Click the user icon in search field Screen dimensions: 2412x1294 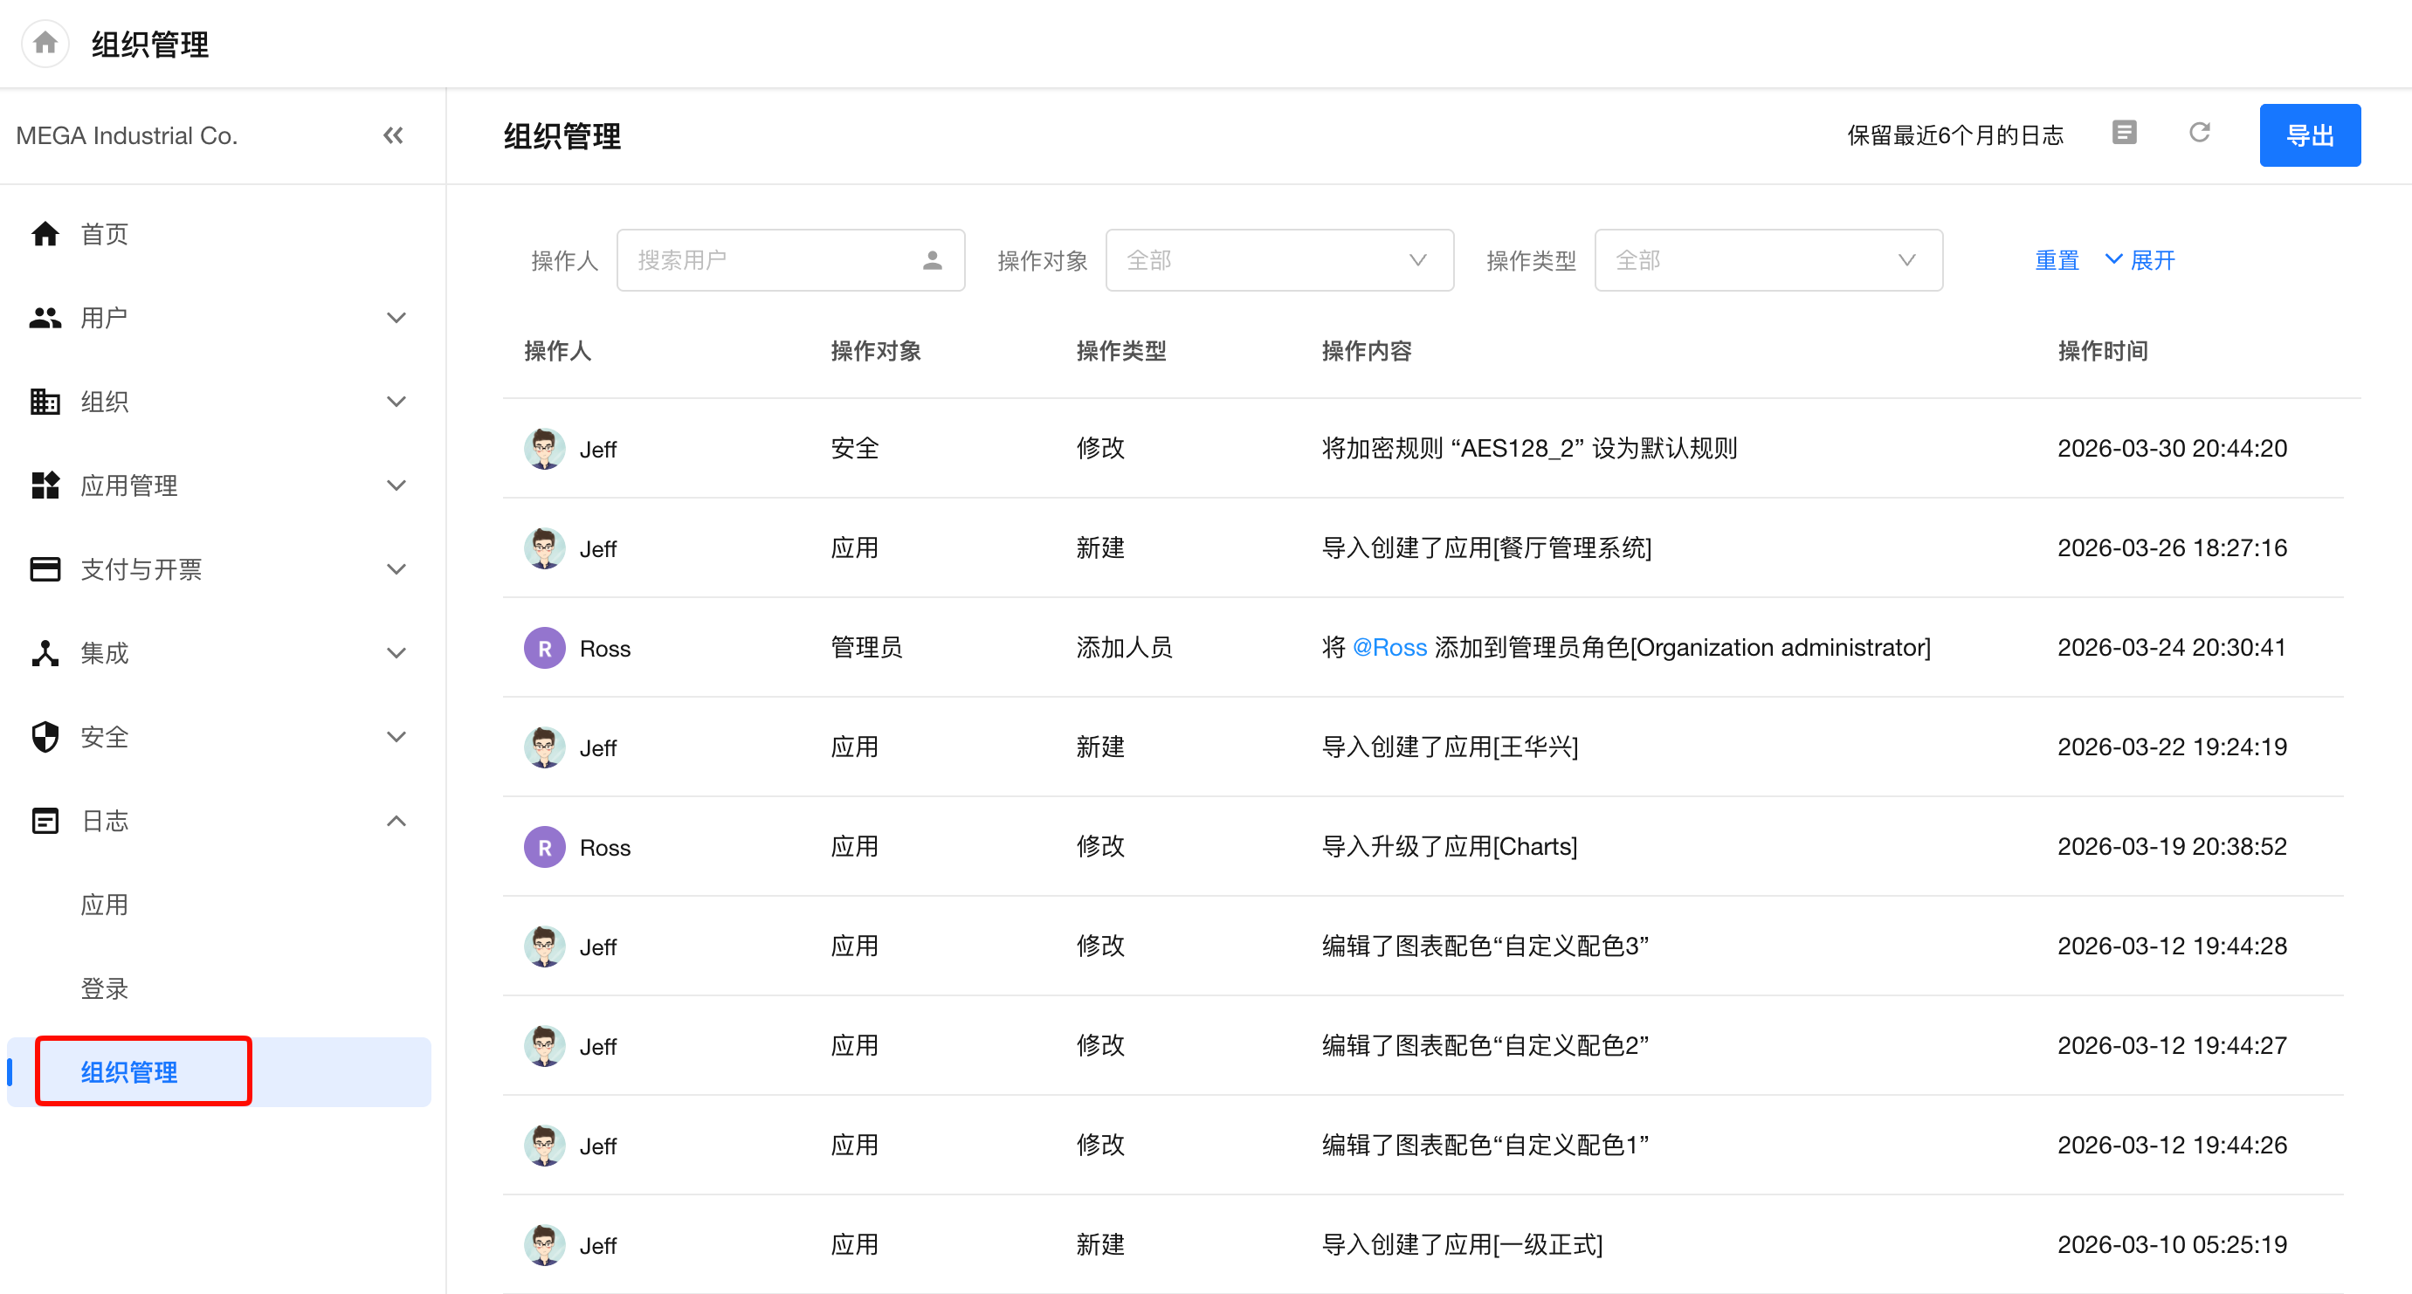(932, 260)
